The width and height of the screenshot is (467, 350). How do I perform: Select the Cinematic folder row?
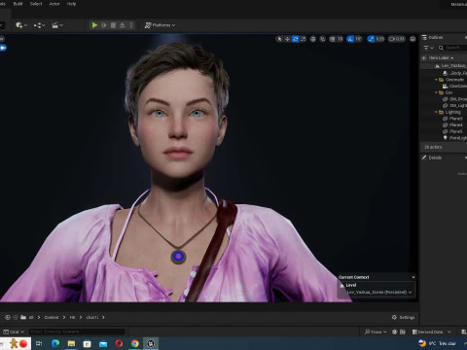(444, 80)
